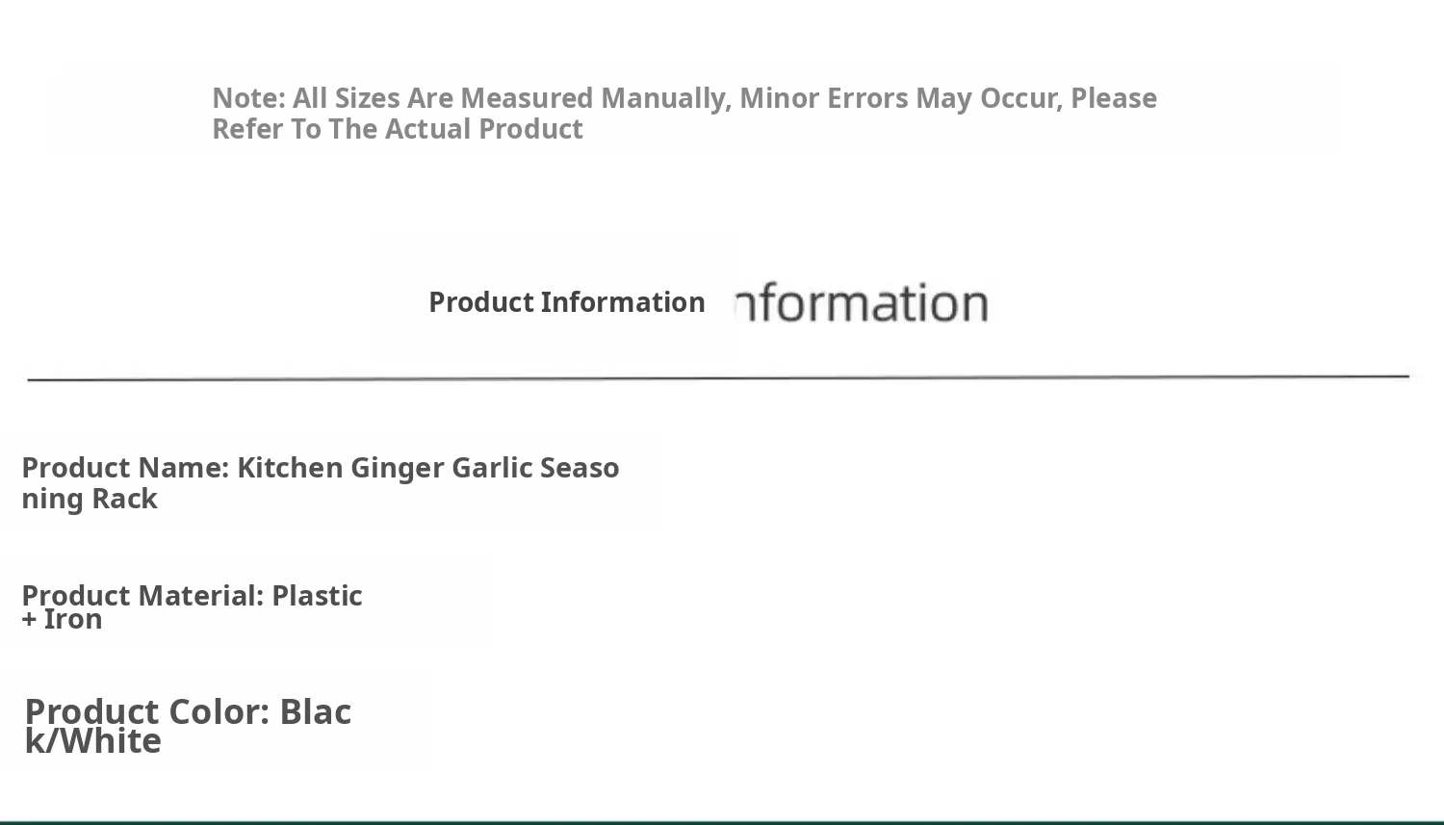This screenshot has height=825, width=1444.
Task: Click the '+ Iron' material line
Action: [x=62, y=619]
